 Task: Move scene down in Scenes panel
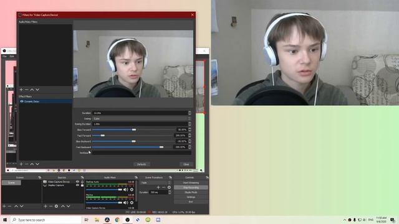[22, 206]
